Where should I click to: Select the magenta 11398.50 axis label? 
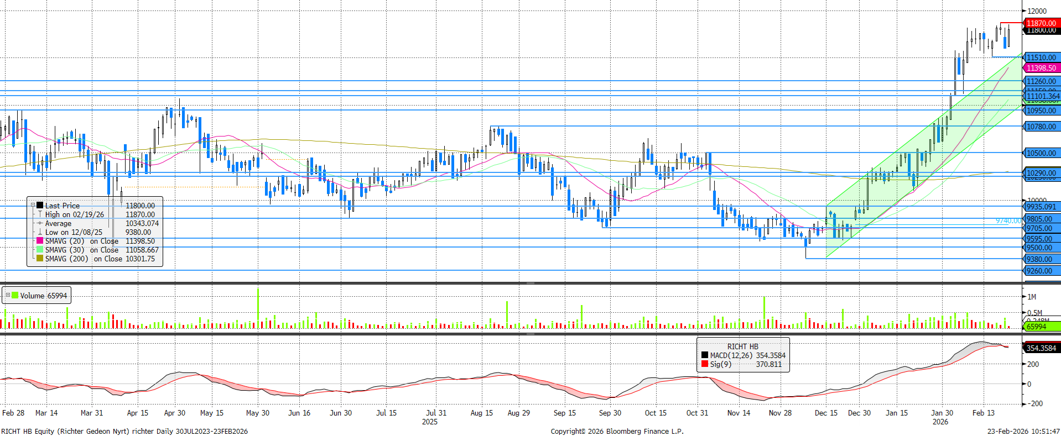tap(1041, 68)
